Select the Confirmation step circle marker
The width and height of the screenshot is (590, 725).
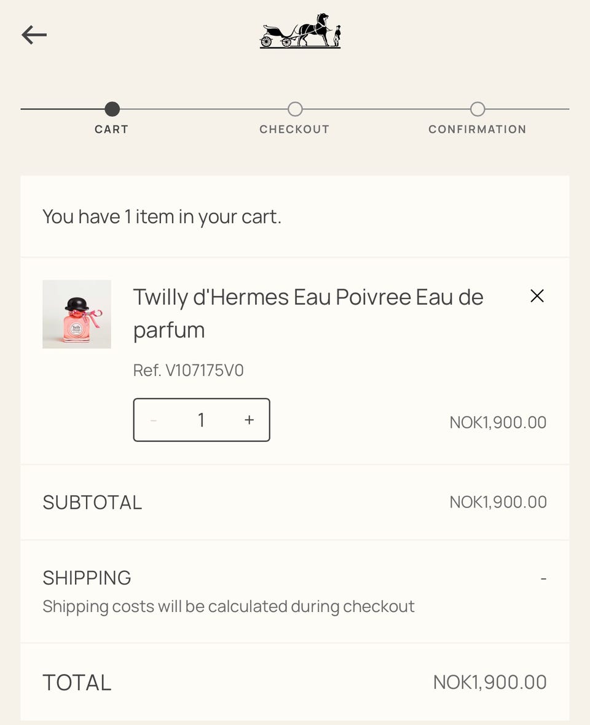478,109
